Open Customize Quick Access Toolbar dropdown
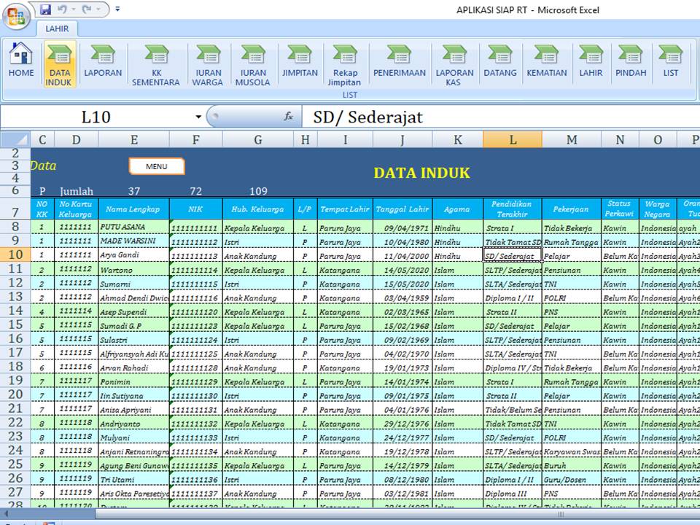This screenshot has height=525, width=700. click(117, 9)
